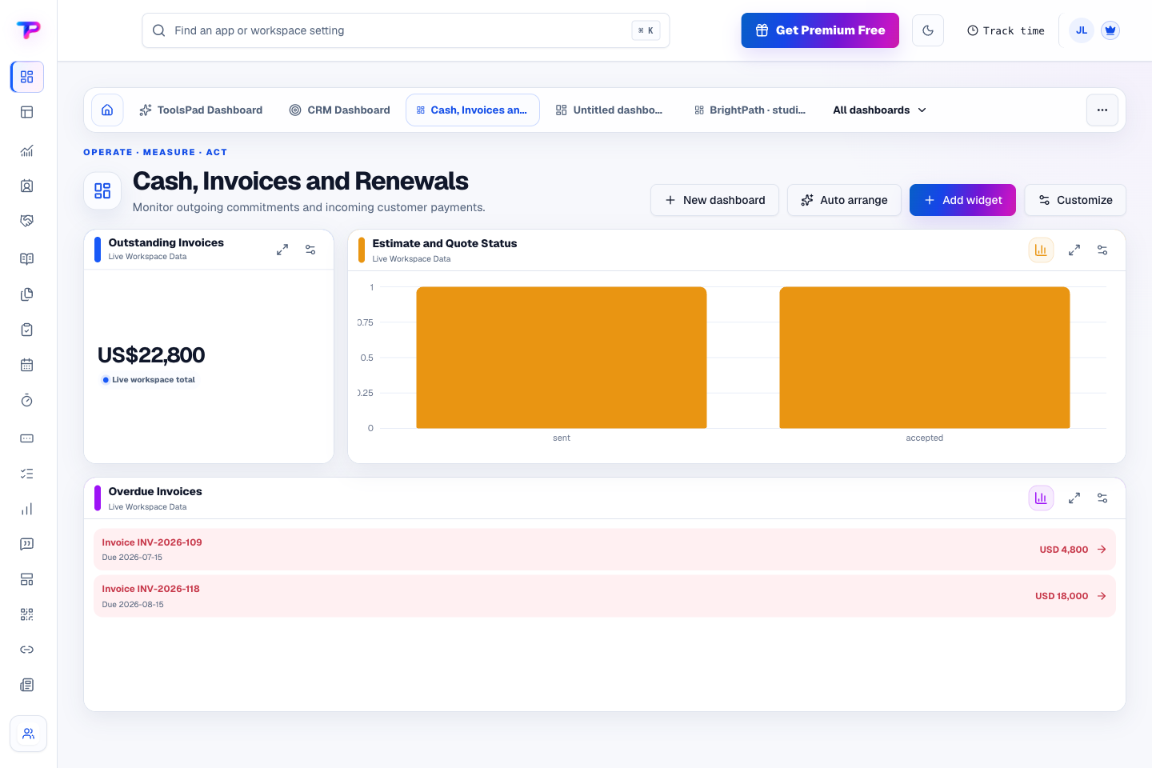Select the open book sidebar icon
Viewport: 1152px width, 768px height.
tap(27, 259)
